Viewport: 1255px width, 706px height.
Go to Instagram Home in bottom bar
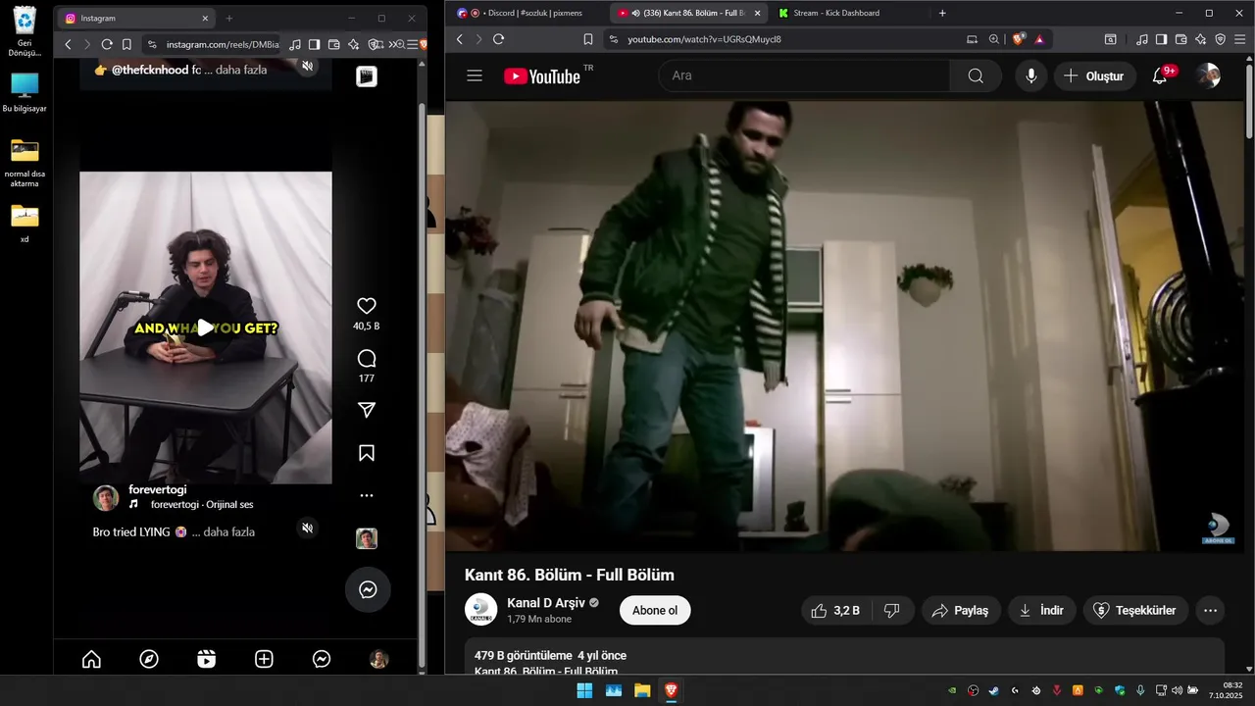(x=91, y=660)
